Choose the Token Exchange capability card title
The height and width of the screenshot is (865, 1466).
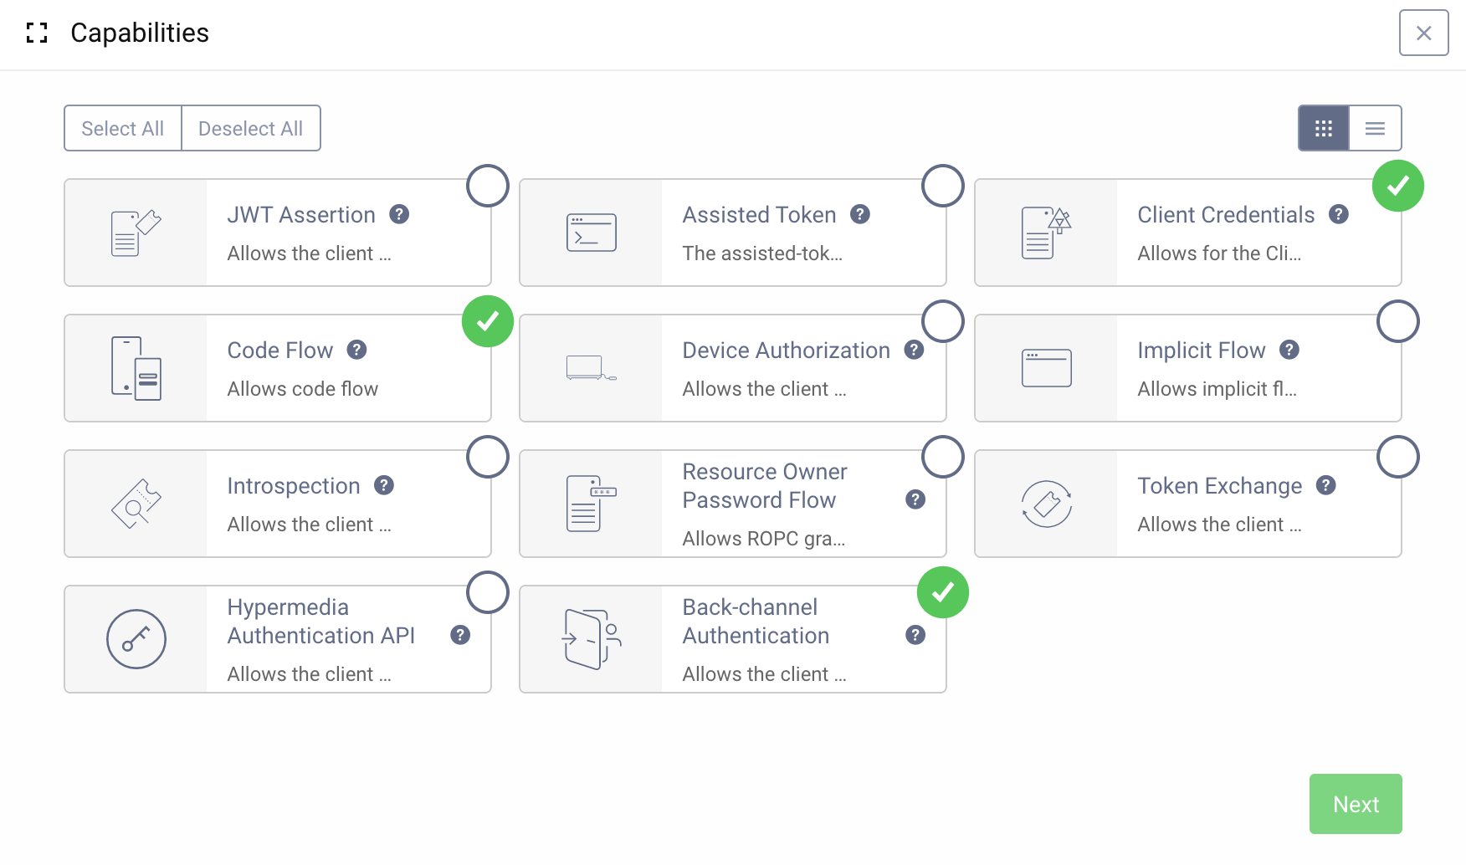1219,486
